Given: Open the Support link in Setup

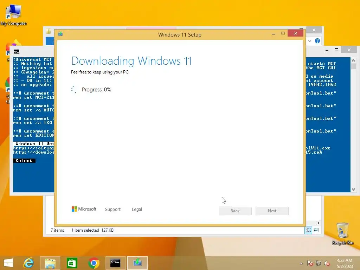Looking at the screenshot, I should coord(113,210).
